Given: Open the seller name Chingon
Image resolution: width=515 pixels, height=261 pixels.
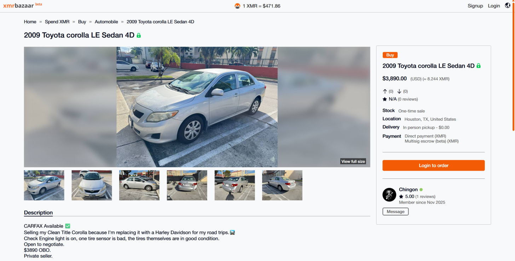Looking at the screenshot, I should [408, 190].
